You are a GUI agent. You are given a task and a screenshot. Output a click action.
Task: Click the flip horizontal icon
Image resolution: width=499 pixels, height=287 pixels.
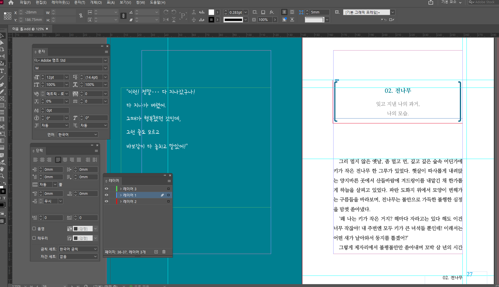pyautogui.click(x=166, y=20)
